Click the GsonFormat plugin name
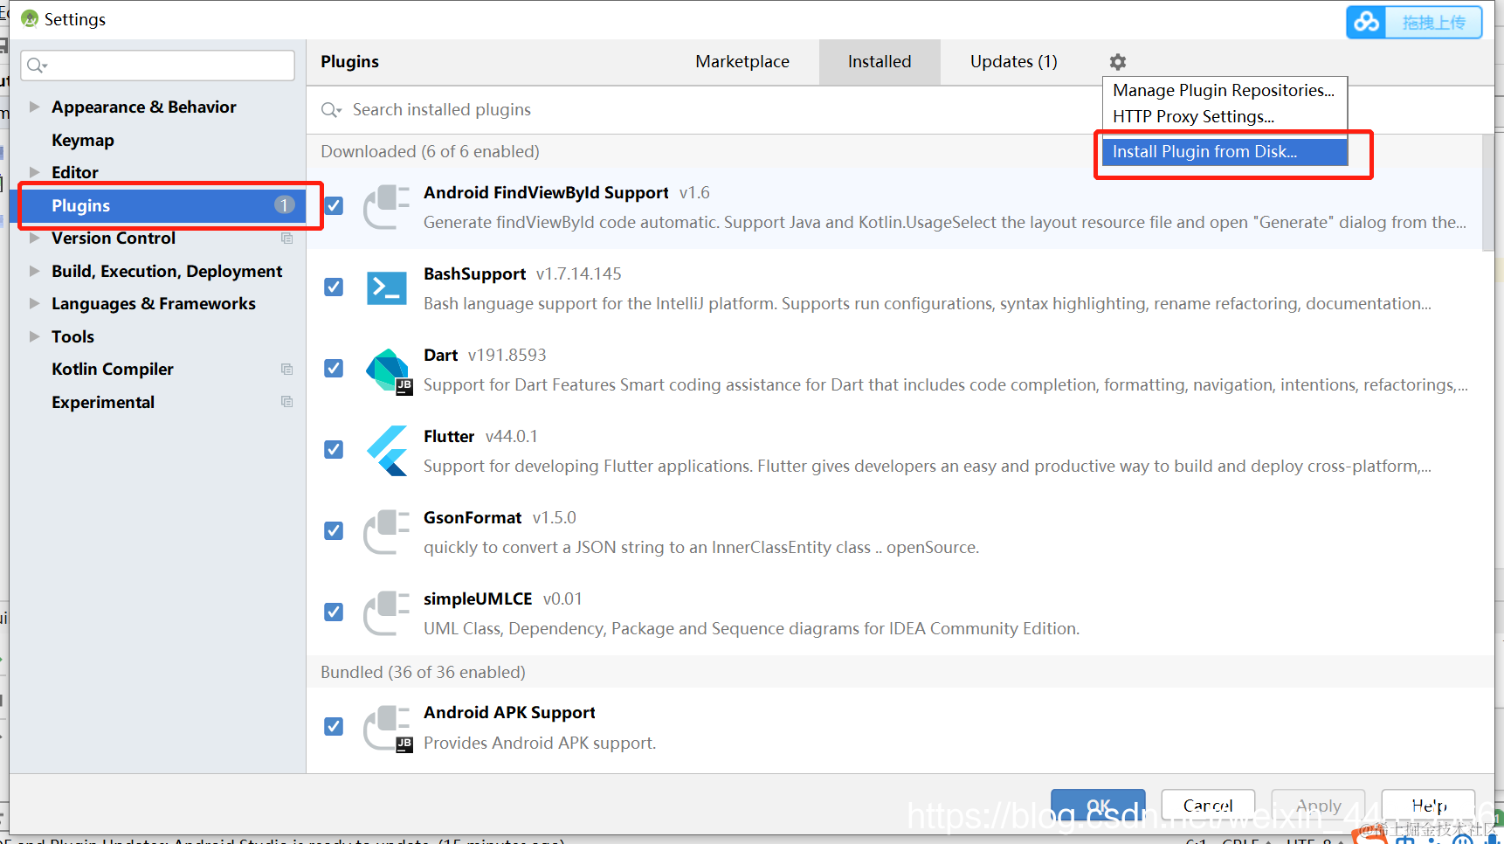 [x=473, y=517]
